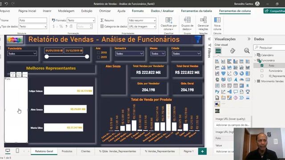
Task: Click Gerenciar relações button
Action: pos(203,24)
